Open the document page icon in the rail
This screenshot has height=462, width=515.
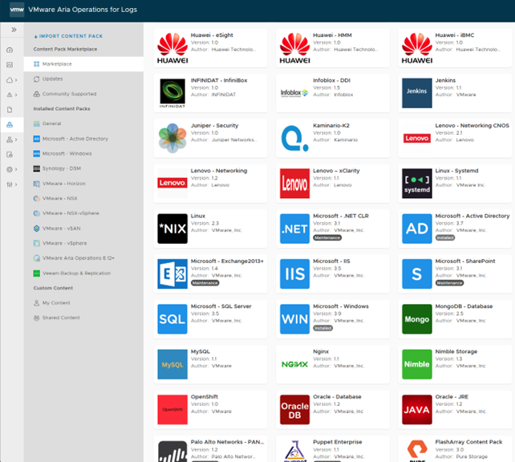10,110
